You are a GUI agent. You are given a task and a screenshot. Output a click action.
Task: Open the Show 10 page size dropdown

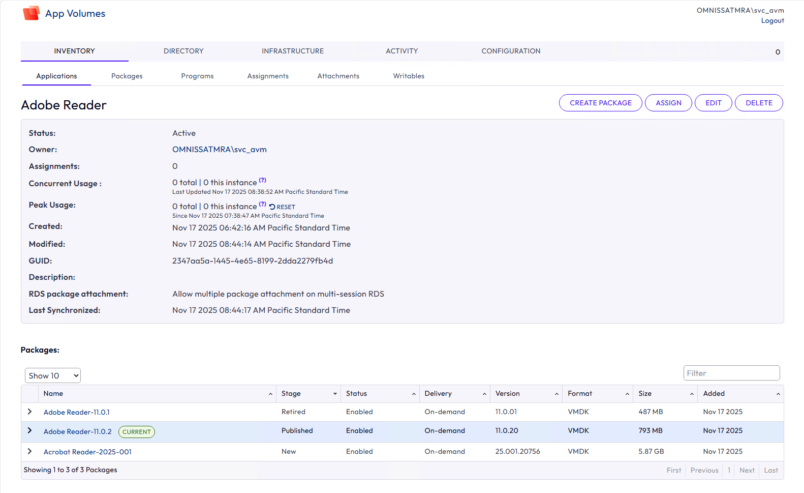pyautogui.click(x=53, y=375)
